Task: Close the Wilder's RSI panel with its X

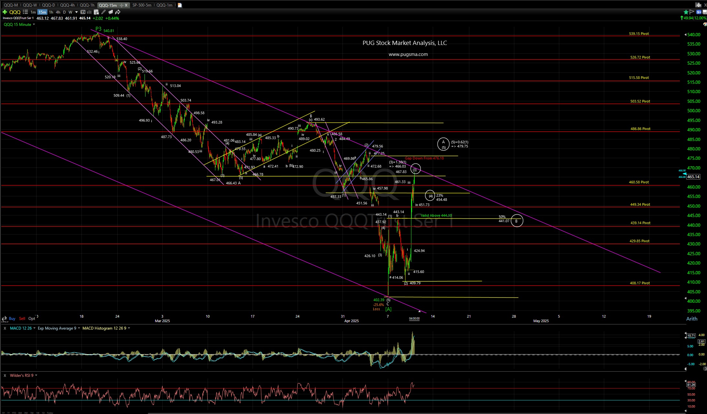Action: pos(5,376)
